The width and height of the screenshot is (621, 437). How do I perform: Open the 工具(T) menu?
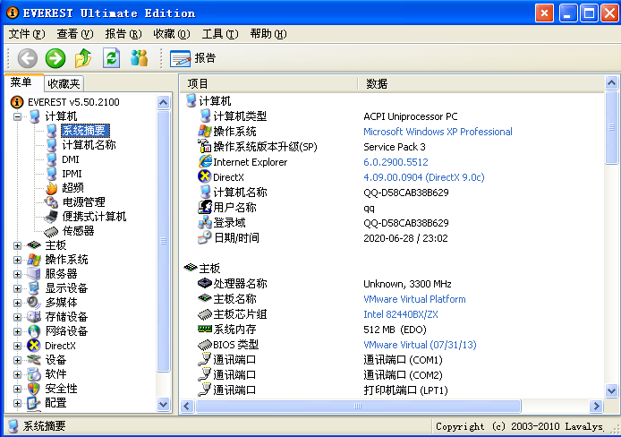[220, 34]
